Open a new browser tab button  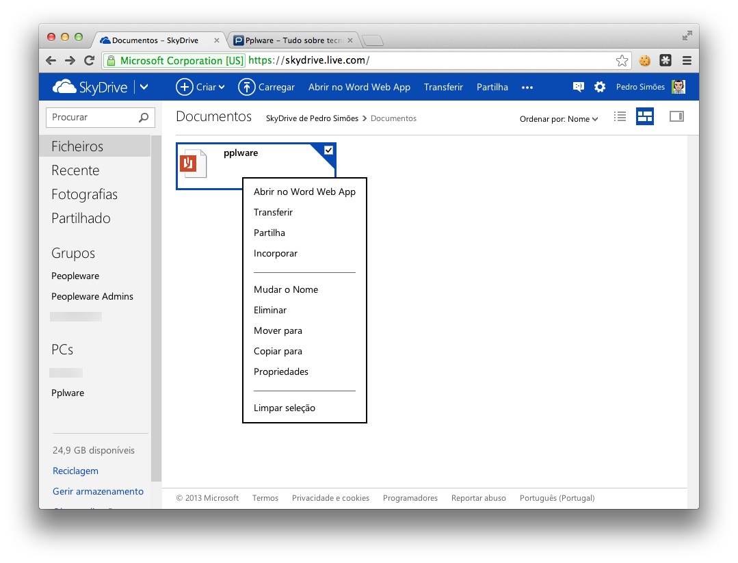[x=373, y=41]
